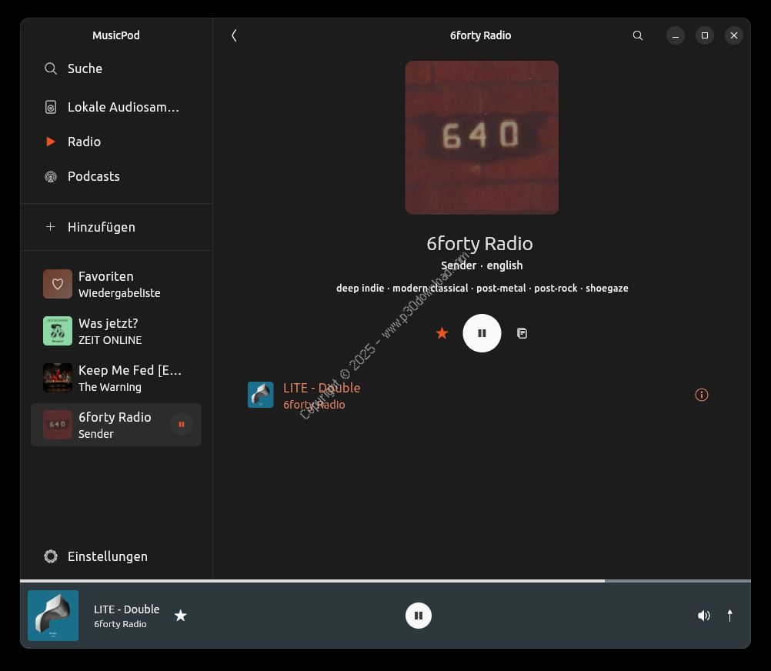Open Einstellungen settings
The image size is (771, 671).
click(107, 556)
